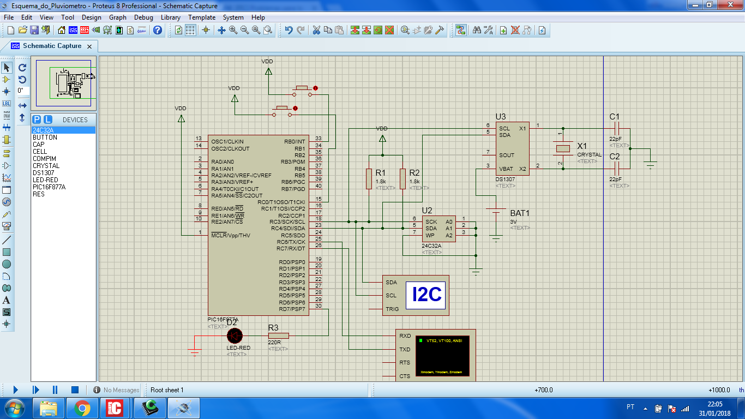Open the Design menu
The image size is (745, 419).
tap(92, 17)
